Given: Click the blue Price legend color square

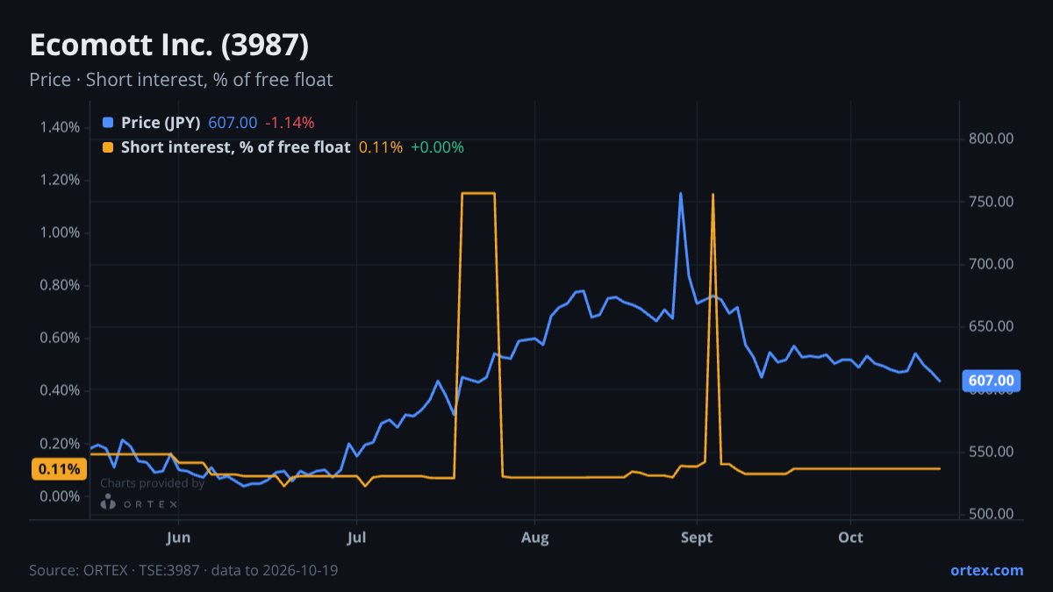Looking at the screenshot, I should tap(108, 122).
